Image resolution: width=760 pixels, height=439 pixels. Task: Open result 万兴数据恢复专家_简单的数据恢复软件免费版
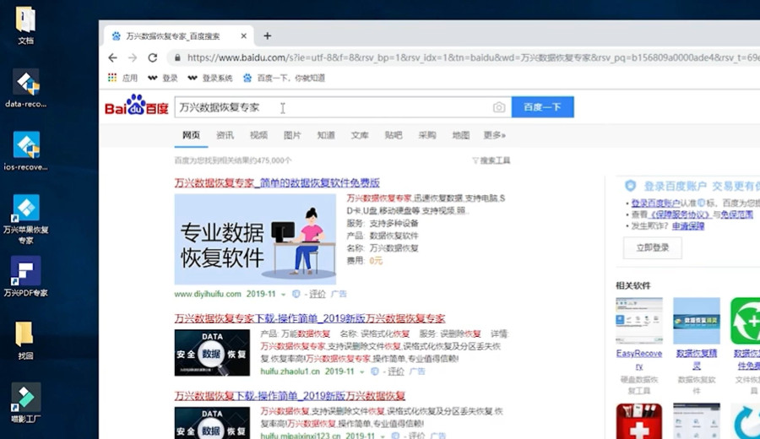277,182
